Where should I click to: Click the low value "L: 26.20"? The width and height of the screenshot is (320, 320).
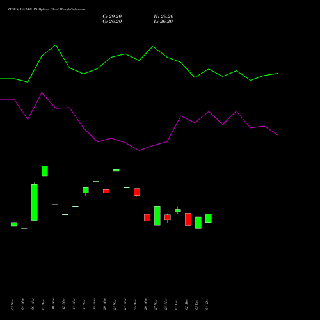point(163,22)
